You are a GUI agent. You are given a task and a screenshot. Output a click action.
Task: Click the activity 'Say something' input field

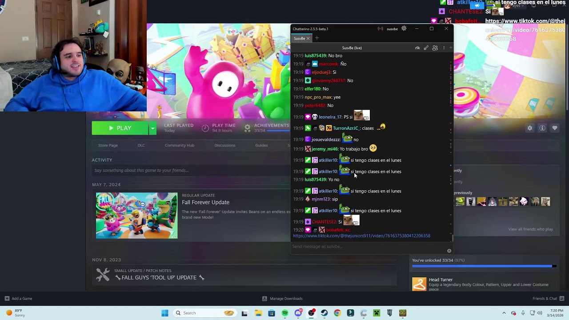[x=191, y=170]
